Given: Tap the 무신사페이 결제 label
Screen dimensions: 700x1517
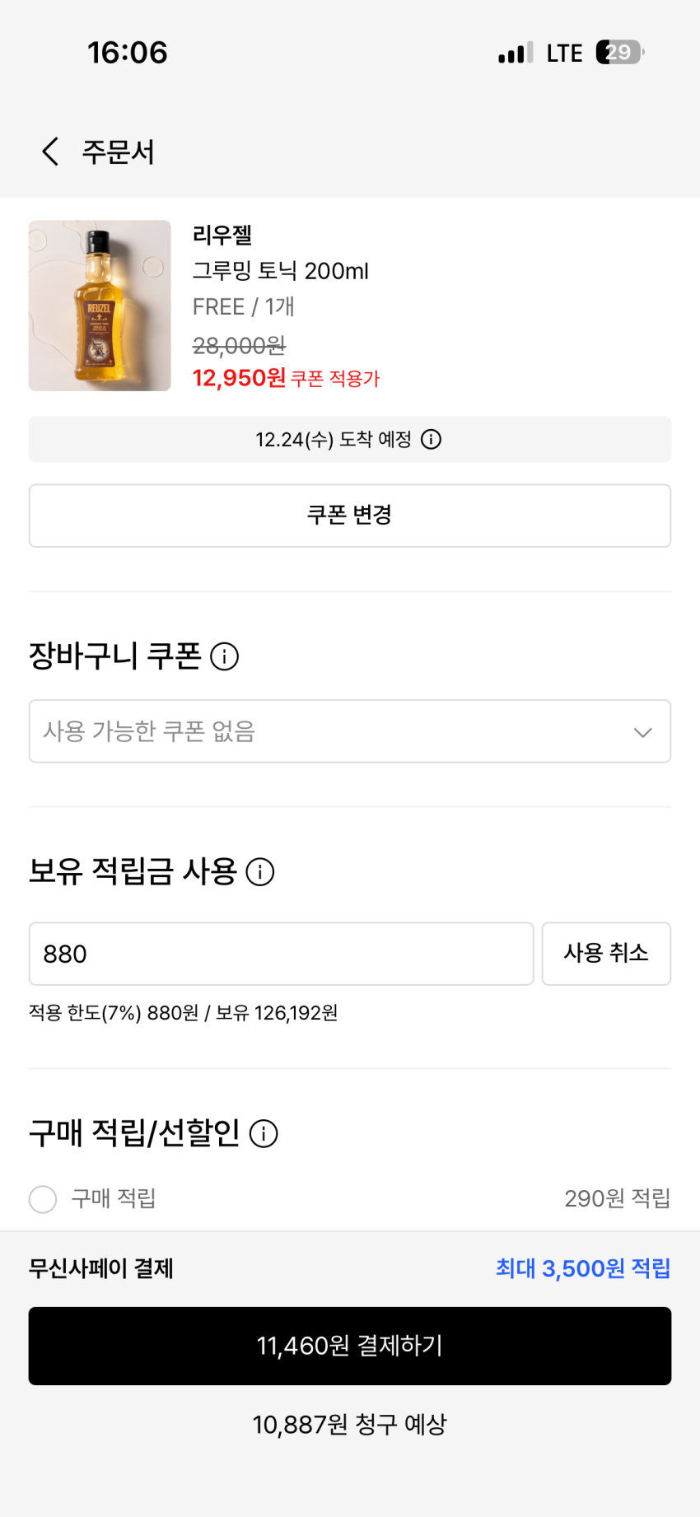Looking at the screenshot, I should tap(101, 1268).
